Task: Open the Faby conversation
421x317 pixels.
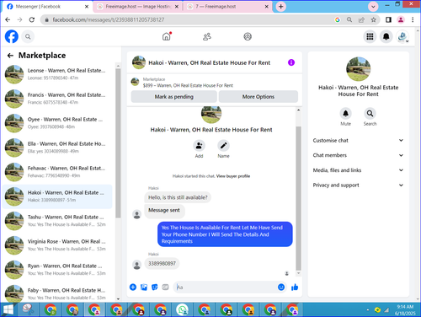Action: tap(57, 293)
